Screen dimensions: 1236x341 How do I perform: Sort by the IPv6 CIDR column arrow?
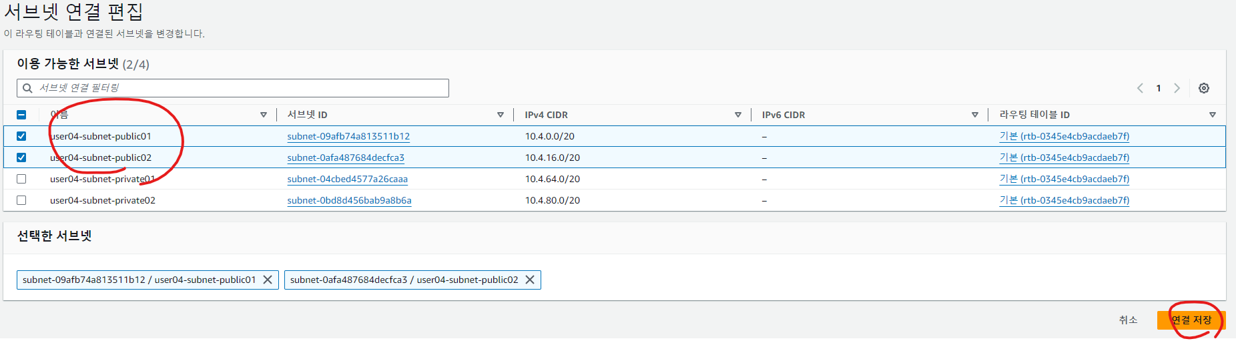point(975,115)
